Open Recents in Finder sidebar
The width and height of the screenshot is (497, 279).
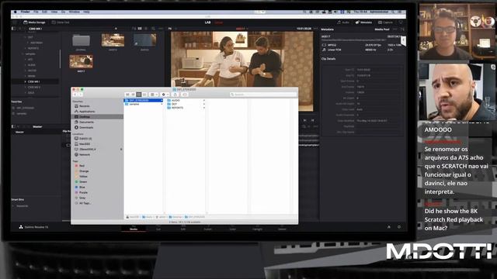(85, 106)
